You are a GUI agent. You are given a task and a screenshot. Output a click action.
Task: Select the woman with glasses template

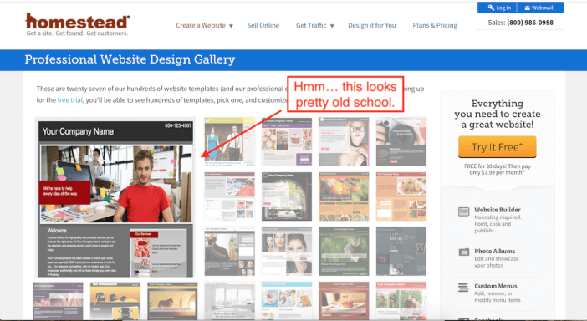[x=344, y=141]
